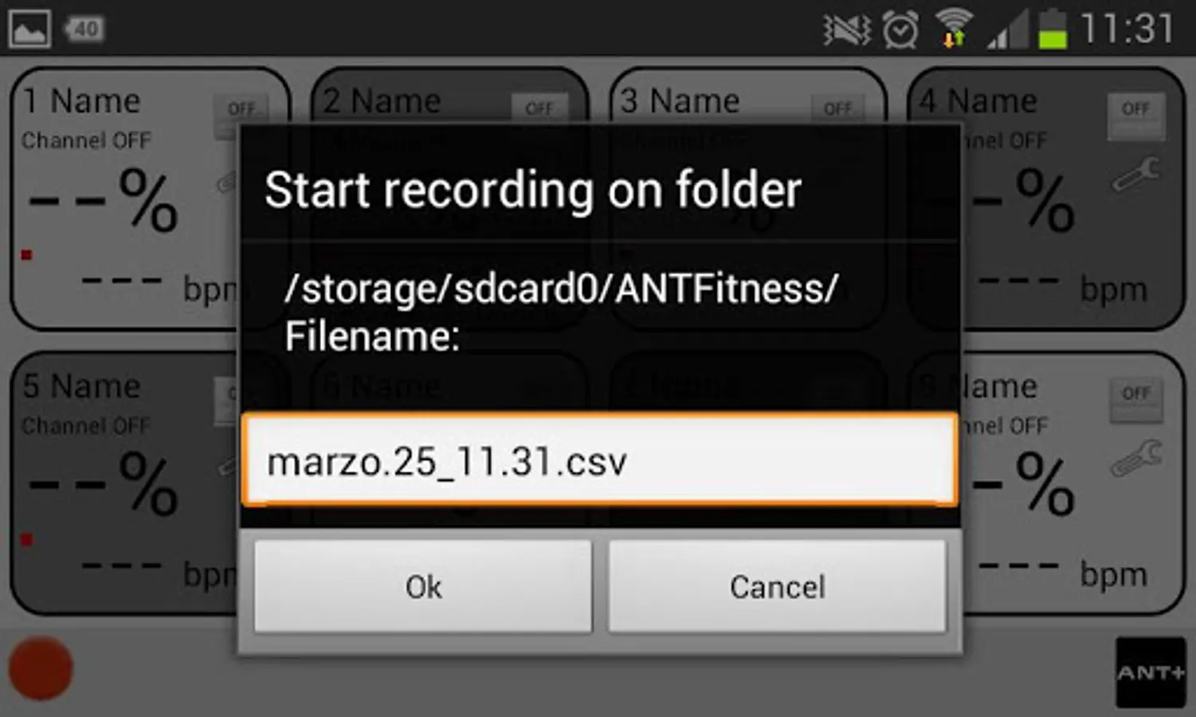This screenshot has width=1196, height=717.
Task: Open the 40 battery notification icon
Action: coord(84,29)
